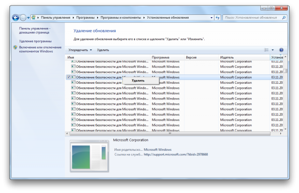Click the update icon in the highlighted row
This screenshot has height=193, width=299.
tap(73, 77)
